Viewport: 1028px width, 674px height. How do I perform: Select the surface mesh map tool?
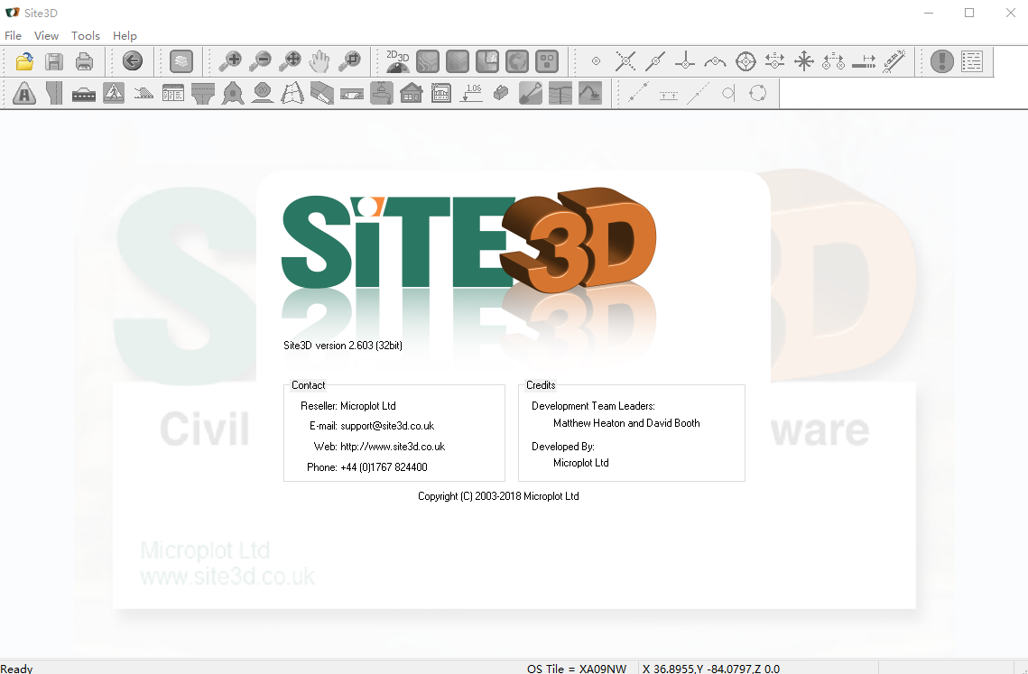(x=292, y=94)
